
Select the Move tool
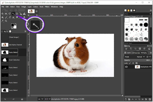(2, 14)
